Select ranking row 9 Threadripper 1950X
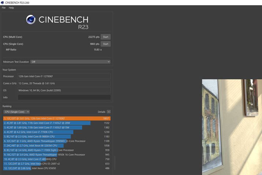 pyautogui.click(x=57, y=154)
